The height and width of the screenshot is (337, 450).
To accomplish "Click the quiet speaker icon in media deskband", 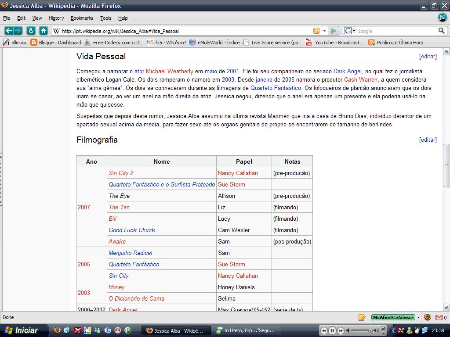I will pos(348,330).
